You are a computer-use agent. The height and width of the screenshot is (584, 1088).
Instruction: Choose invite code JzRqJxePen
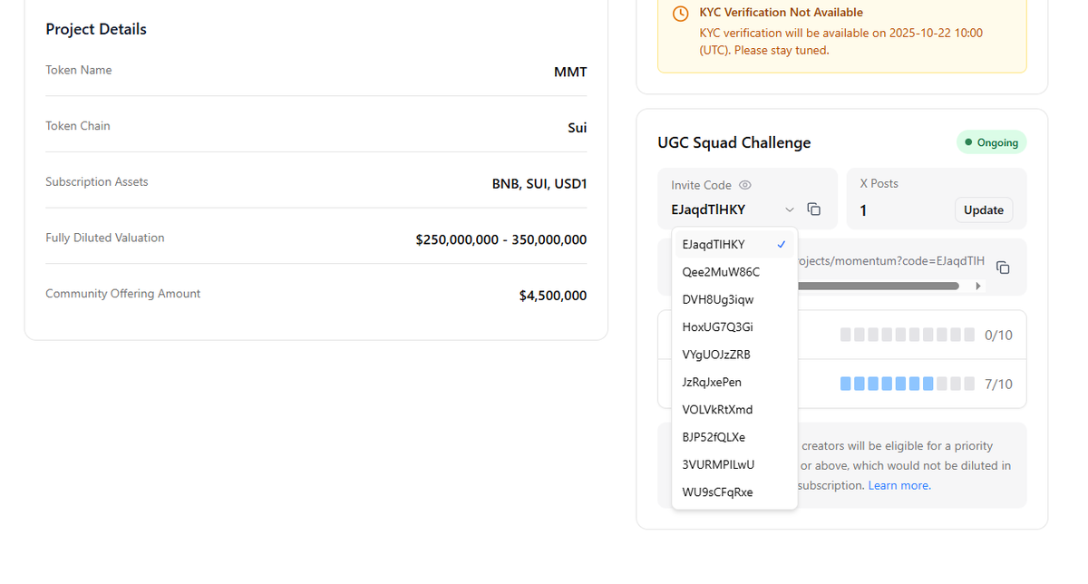coord(734,383)
